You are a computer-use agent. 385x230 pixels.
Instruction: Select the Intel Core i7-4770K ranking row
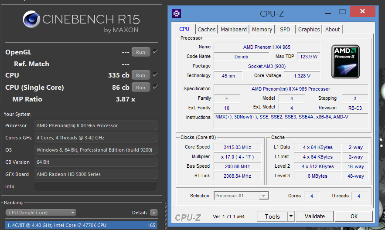[81, 225]
